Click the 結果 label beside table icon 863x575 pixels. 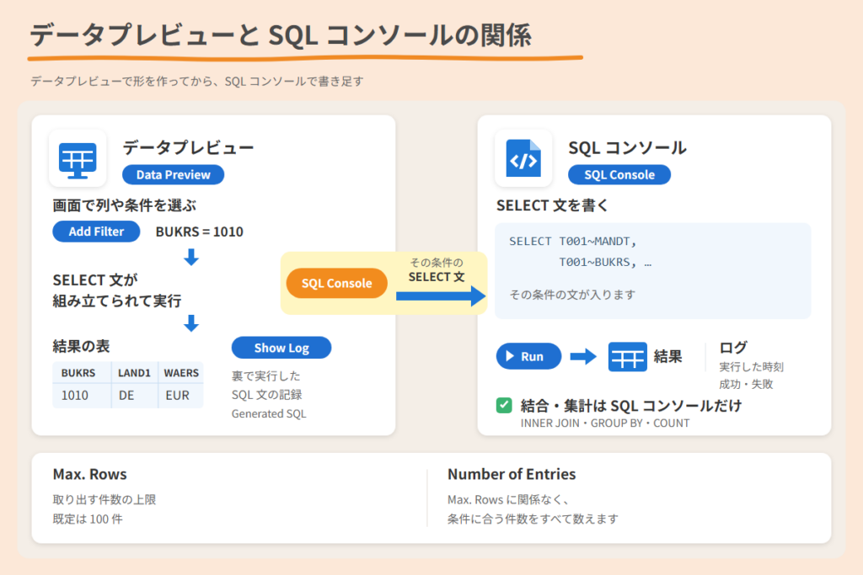(x=668, y=357)
